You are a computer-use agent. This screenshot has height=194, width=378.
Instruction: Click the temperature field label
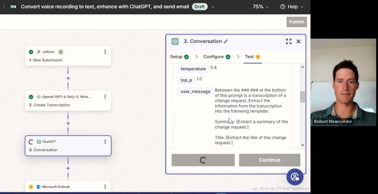click(193, 69)
